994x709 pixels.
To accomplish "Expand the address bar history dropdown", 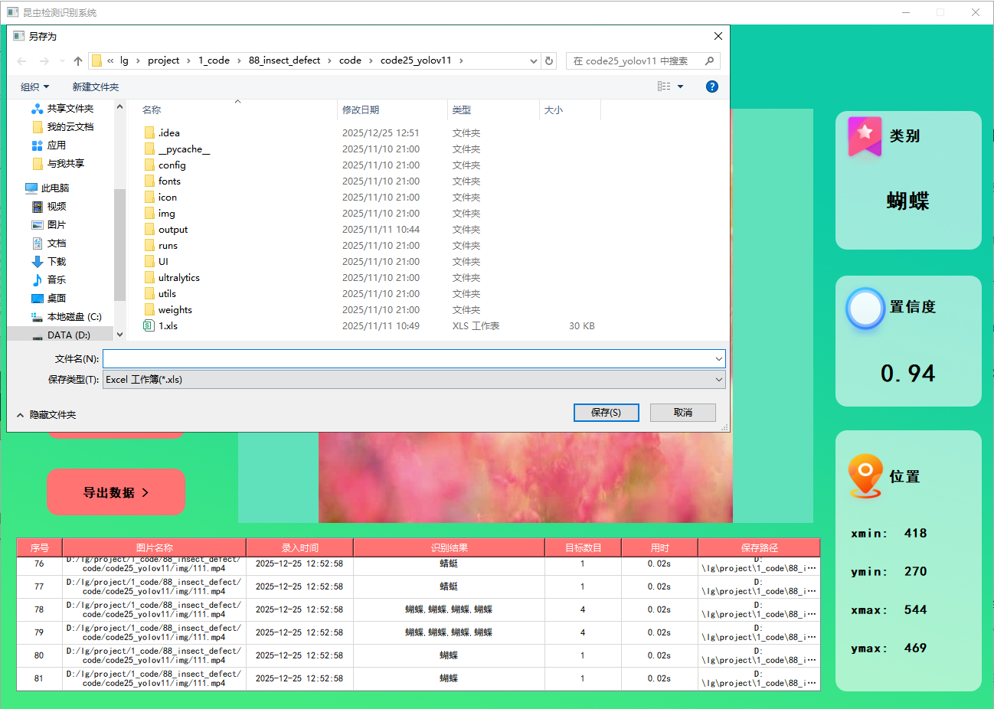I will tap(534, 61).
